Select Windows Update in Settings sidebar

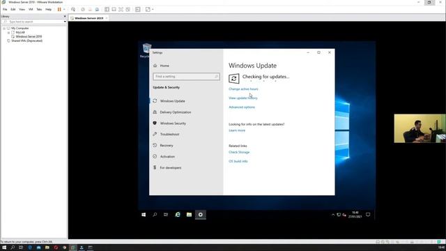coord(172,101)
